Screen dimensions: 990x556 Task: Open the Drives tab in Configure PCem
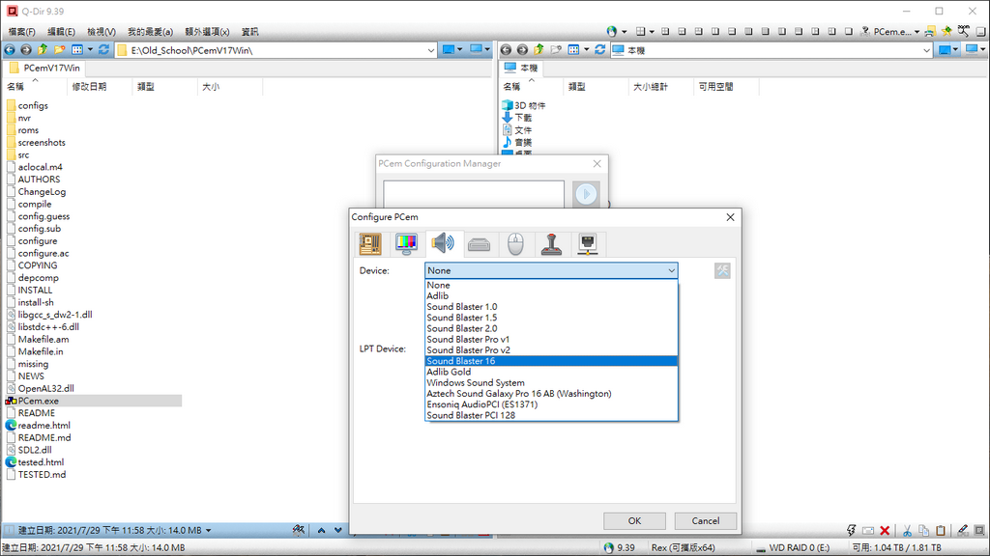point(479,244)
